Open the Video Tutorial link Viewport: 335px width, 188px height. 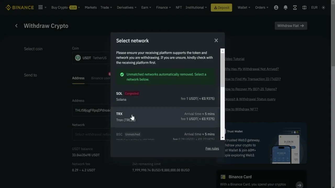click(x=234, y=59)
